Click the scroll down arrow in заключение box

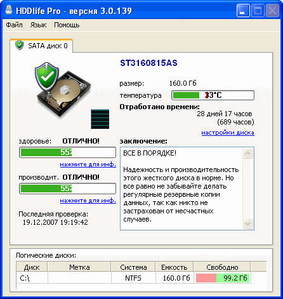click(248, 223)
